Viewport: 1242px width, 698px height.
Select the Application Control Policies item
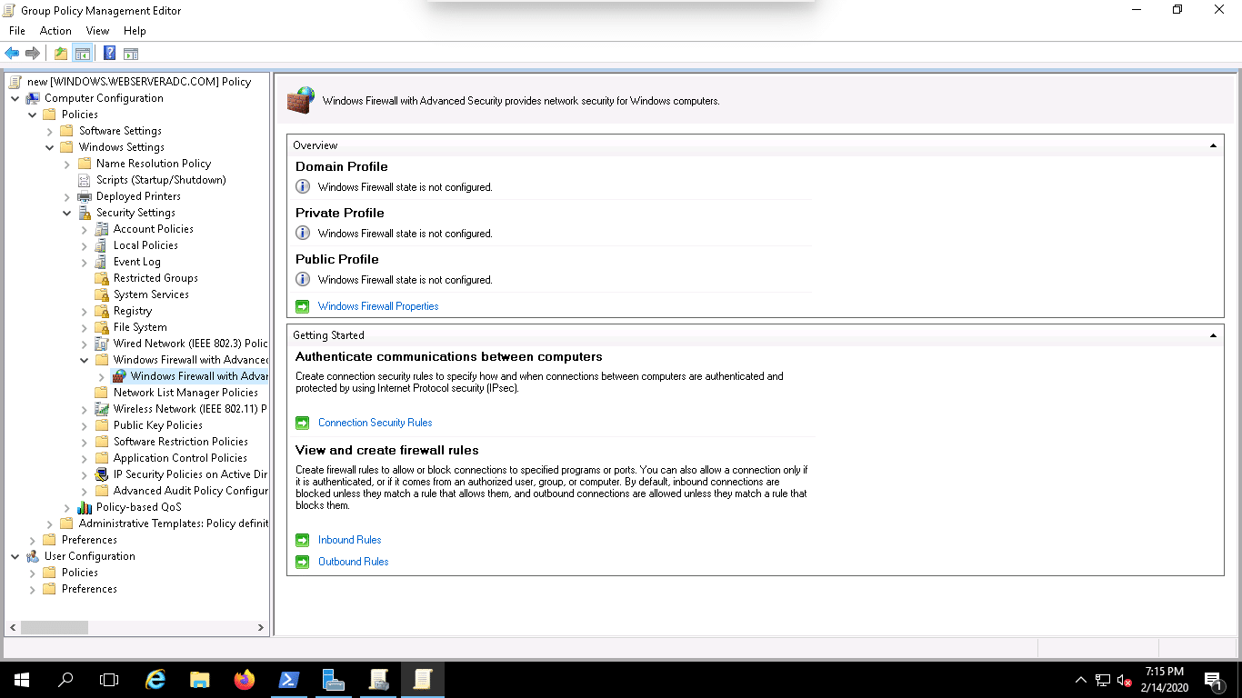[x=180, y=458]
